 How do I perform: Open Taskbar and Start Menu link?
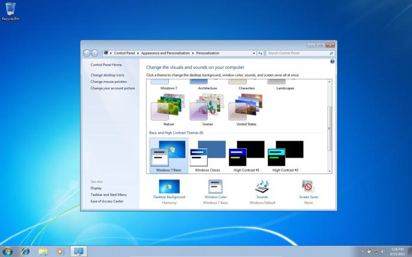[108, 195]
